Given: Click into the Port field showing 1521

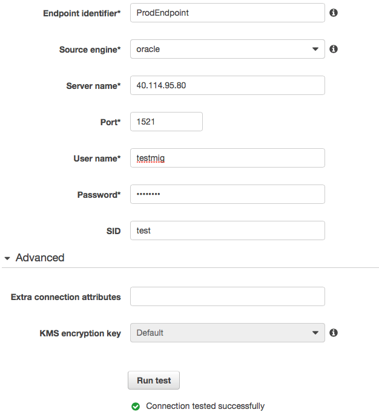Looking at the screenshot, I should click(x=166, y=122).
